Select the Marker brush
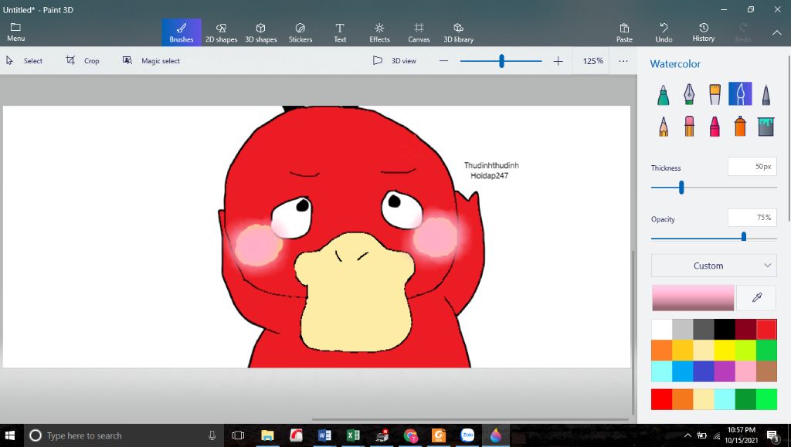The image size is (791, 447). tap(664, 94)
